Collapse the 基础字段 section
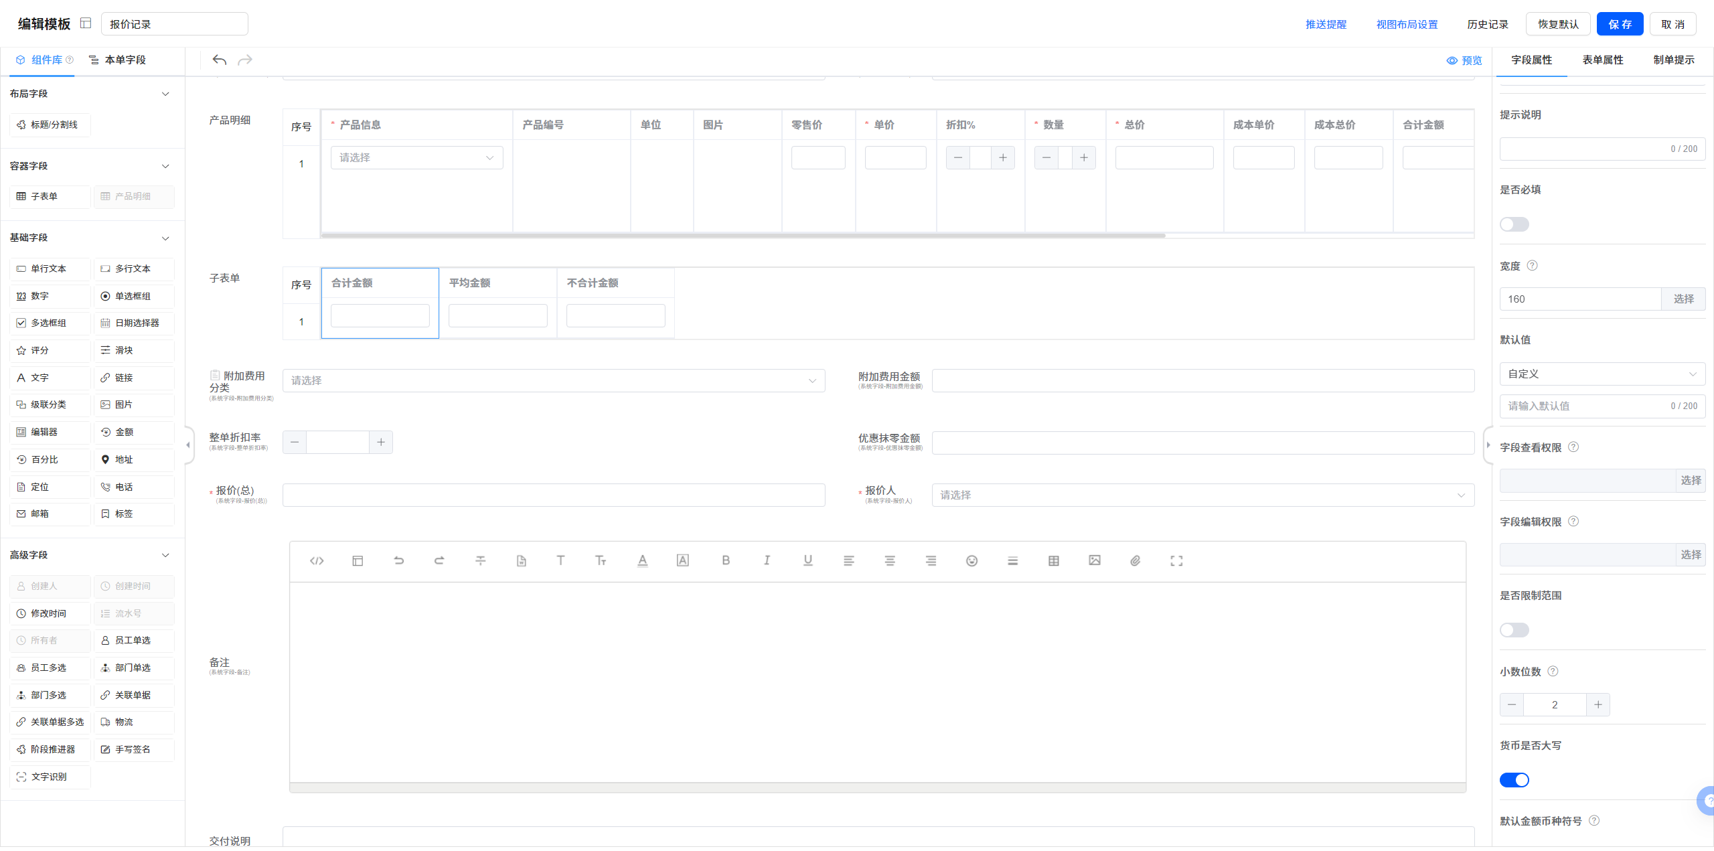Screen dimensions: 1714x851 pyautogui.click(x=165, y=238)
